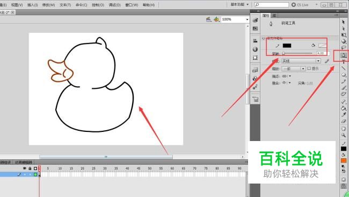Click the edit stroke style pencil icon
Screen dimensions: 349x197
(x=326, y=61)
